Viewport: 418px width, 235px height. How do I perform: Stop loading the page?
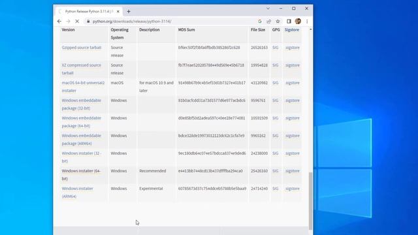pos(77,22)
